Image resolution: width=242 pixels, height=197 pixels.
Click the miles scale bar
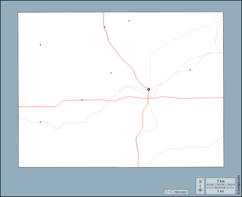pos(220,188)
